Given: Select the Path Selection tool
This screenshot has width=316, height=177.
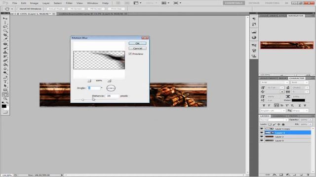Looking at the screenshot, I should (x=5, y=86).
